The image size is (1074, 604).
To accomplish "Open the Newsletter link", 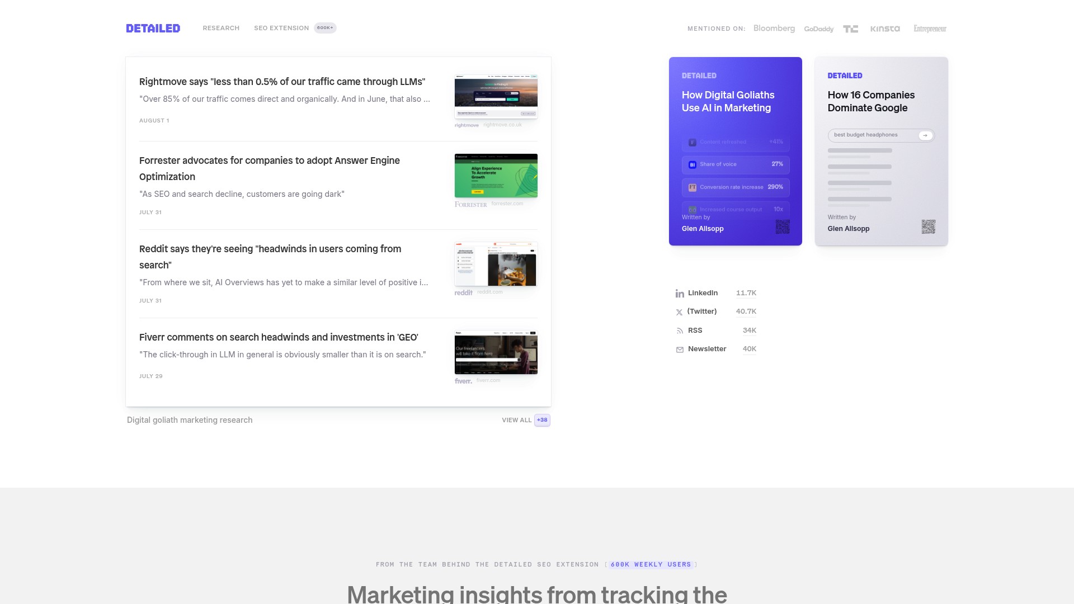I will coord(707,349).
